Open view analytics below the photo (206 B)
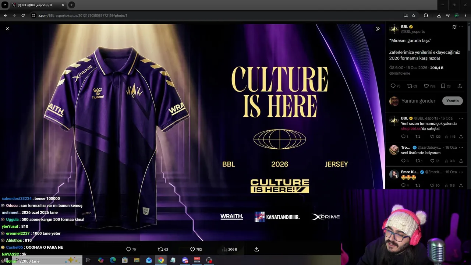471x265 pixels. click(x=230, y=250)
